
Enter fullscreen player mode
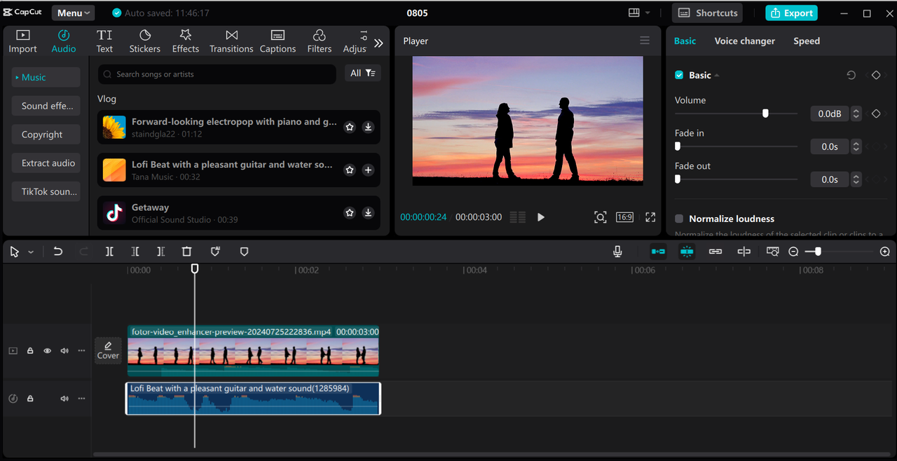[x=650, y=217]
